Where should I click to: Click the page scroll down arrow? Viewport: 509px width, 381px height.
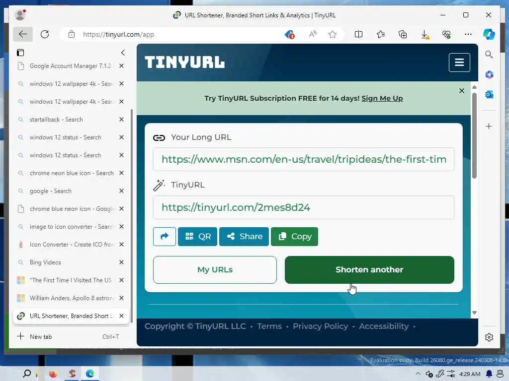474,313
